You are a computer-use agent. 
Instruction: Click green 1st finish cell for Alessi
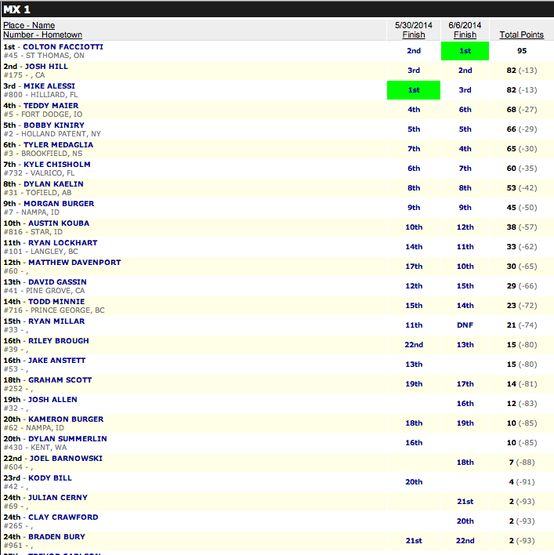point(414,90)
